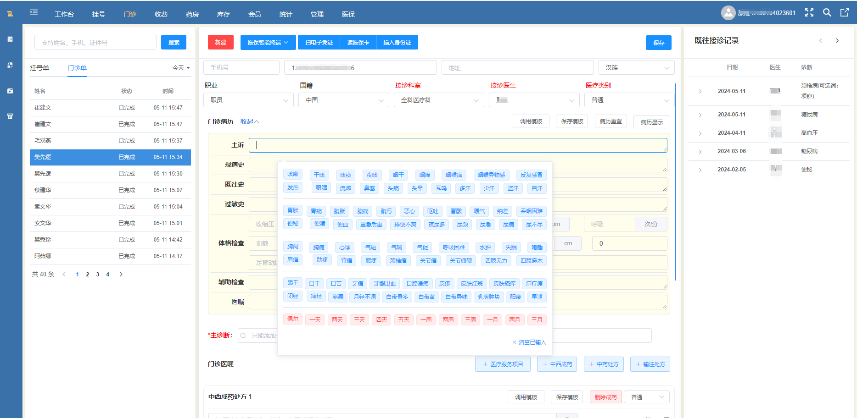857x418 pixels.
Task: Collapse the sidebar with the hamburger icon
Action: 34,12
